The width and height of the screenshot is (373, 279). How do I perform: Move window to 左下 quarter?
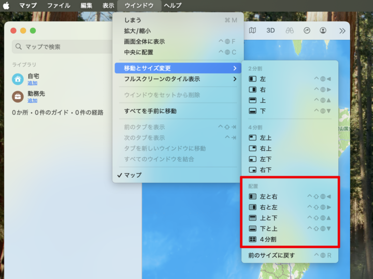[290, 159]
